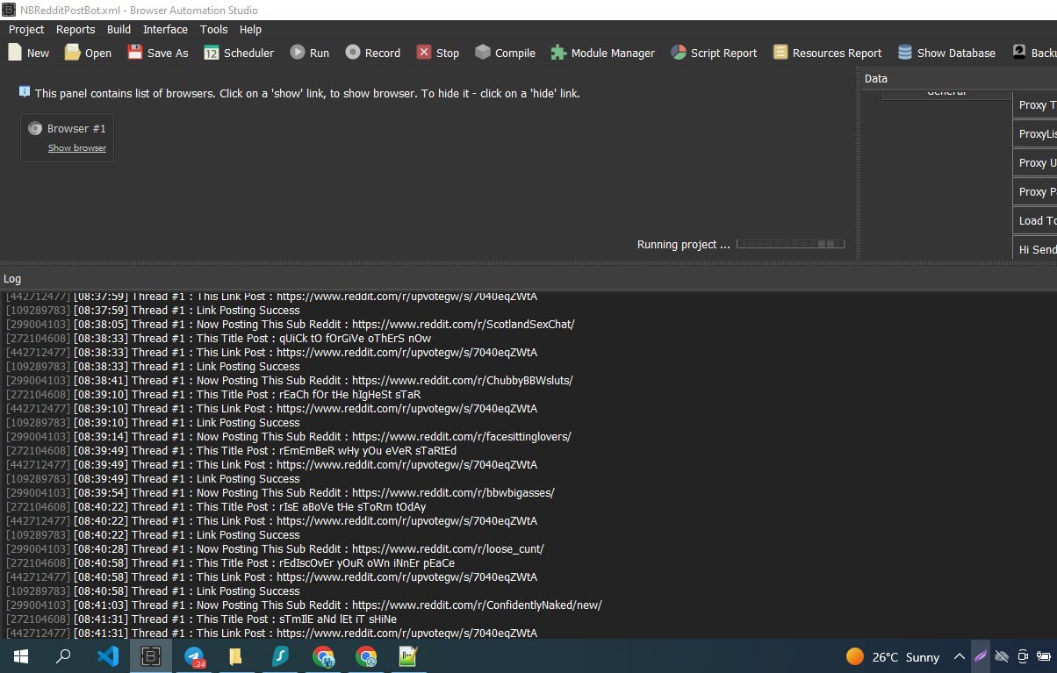Click the purple feather icon in system tray
The width and height of the screenshot is (1057, 673).
pos(981,656)
